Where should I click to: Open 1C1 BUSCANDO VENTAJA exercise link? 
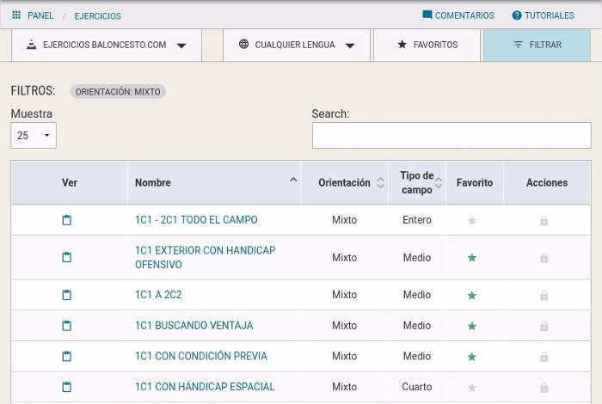pyautogui.click(x=193, y=326)
